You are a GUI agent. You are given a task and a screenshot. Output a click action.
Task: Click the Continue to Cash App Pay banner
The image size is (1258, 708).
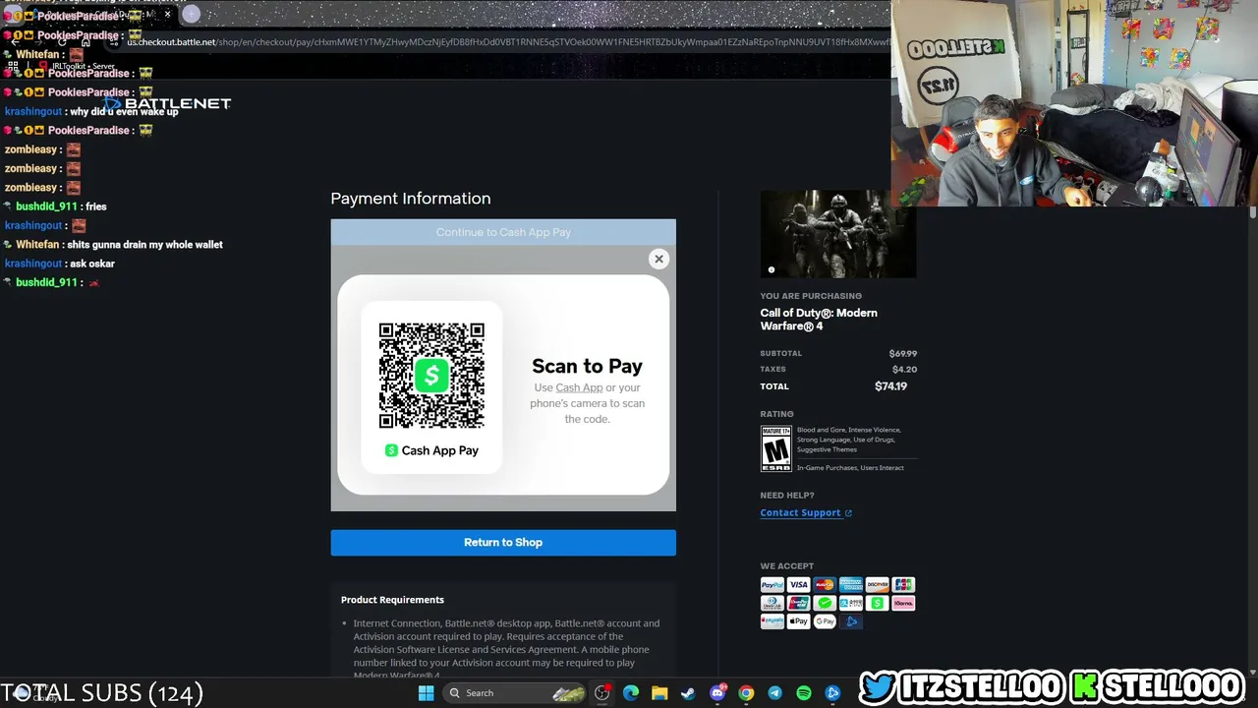(x=503, y=232)
